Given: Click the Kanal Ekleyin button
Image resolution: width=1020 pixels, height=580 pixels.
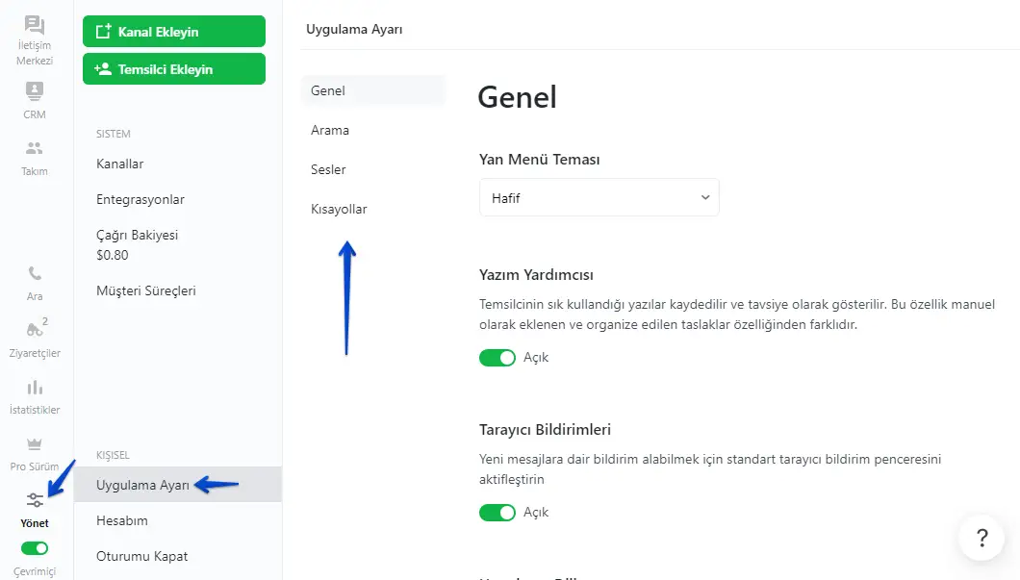Looking at the screenshot, I should pos(173,32).
